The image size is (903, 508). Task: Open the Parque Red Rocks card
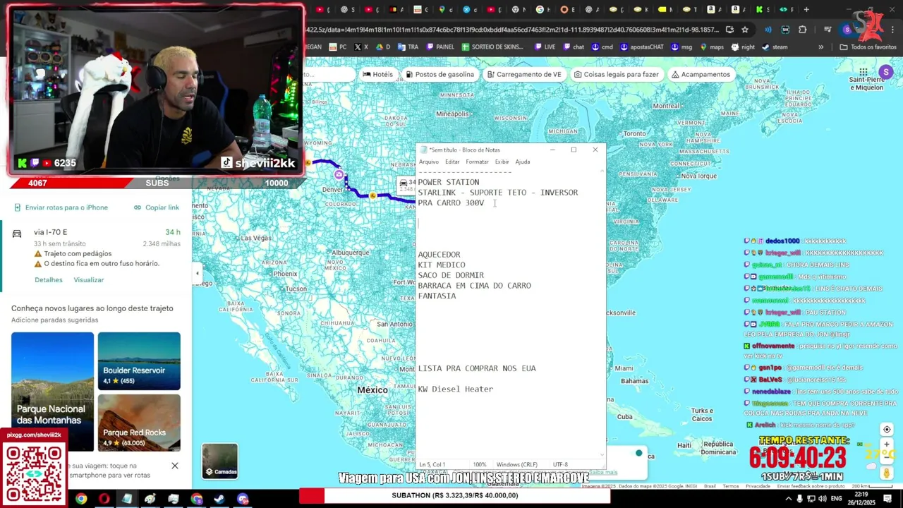pos(139,422)
